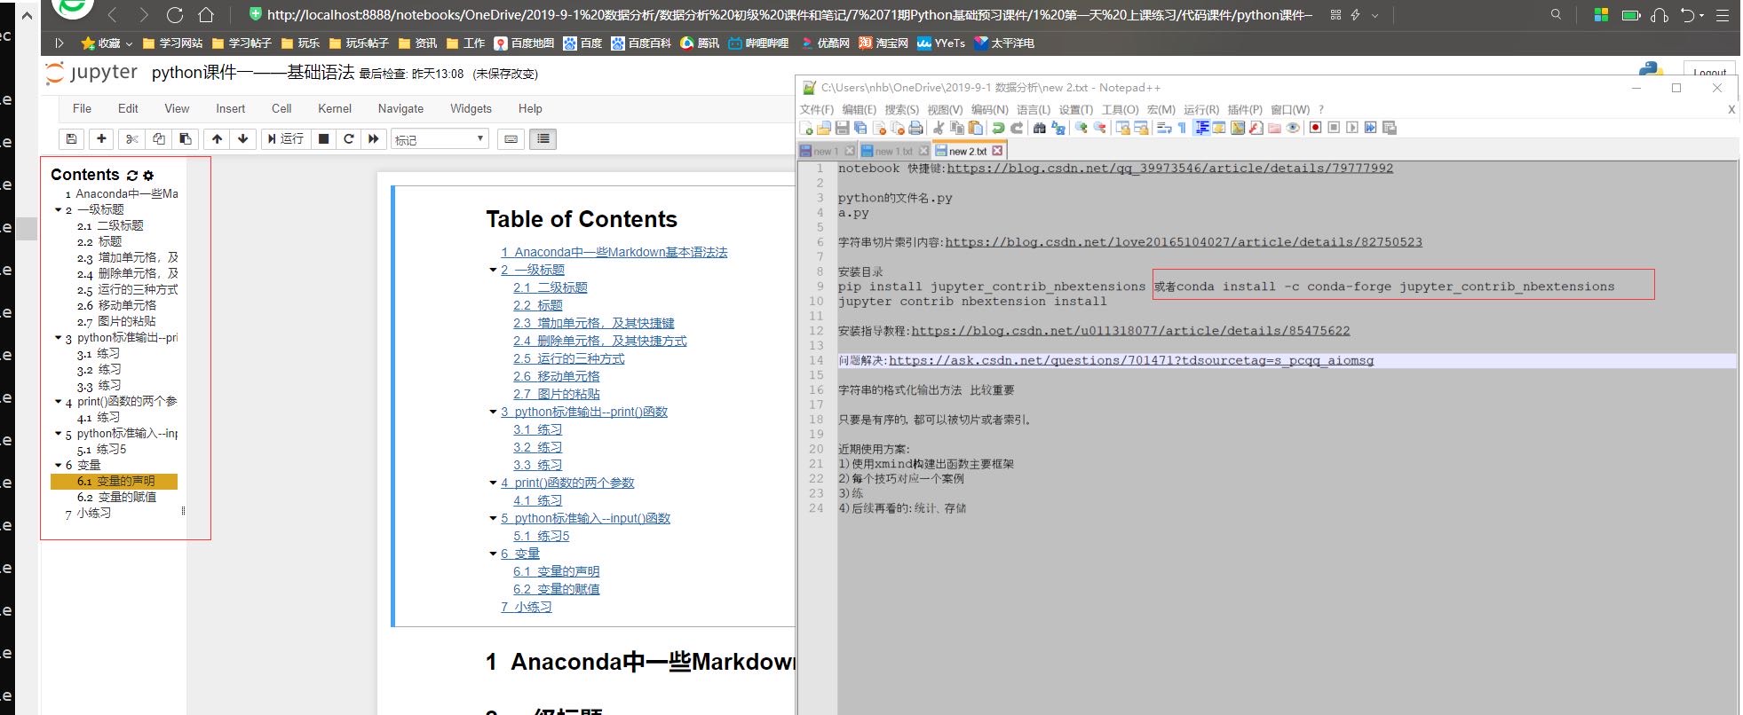Click the browser address bar URL
This screenshot has height=715, width=1743.
point(788,15)
